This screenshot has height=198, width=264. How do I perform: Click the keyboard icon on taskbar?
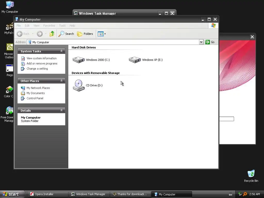[230, 194]
